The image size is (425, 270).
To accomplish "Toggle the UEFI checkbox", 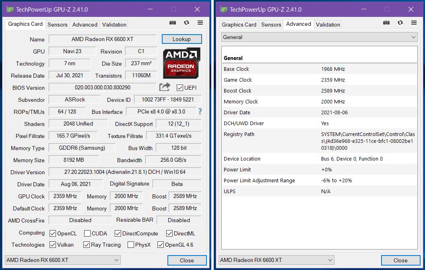I will tap(180, 88).
